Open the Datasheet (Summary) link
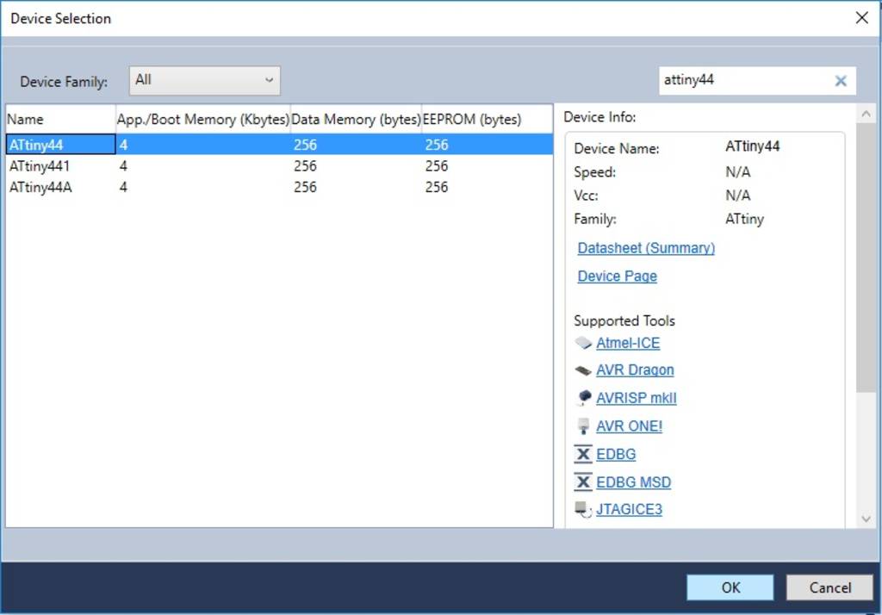Image resolution: width=882 pixels, height=615 pixels. point(646,248)
